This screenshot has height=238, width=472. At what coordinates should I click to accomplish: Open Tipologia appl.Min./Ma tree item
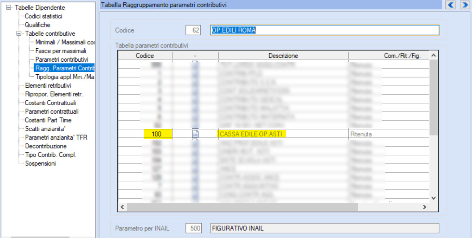65,77
